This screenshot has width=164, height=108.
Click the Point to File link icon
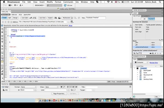click(x=72, y=90)
